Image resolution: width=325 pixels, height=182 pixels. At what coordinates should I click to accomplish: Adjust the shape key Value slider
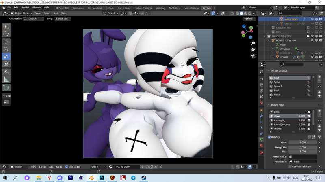pyautogui.click(x=303, y=142)
